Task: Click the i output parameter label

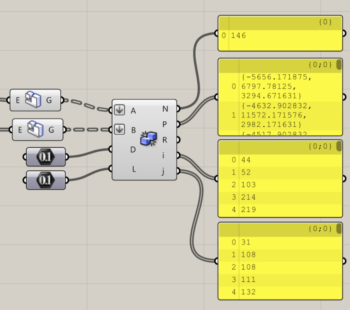Action: (x=165, y=155)
